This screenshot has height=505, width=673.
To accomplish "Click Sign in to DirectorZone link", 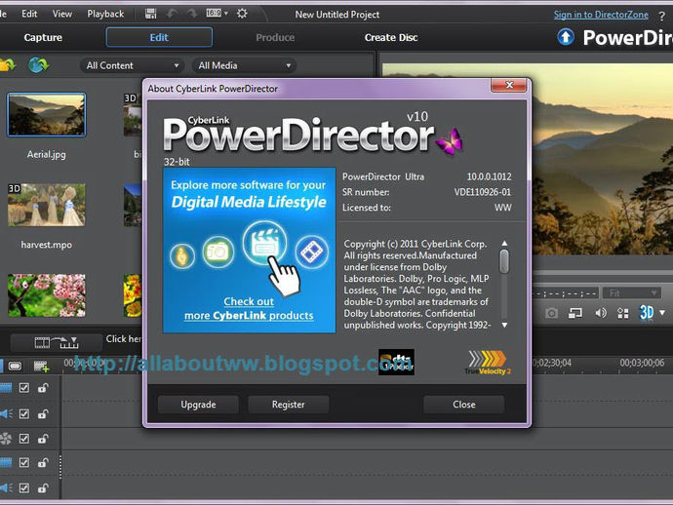I will [x=601, y=15].
